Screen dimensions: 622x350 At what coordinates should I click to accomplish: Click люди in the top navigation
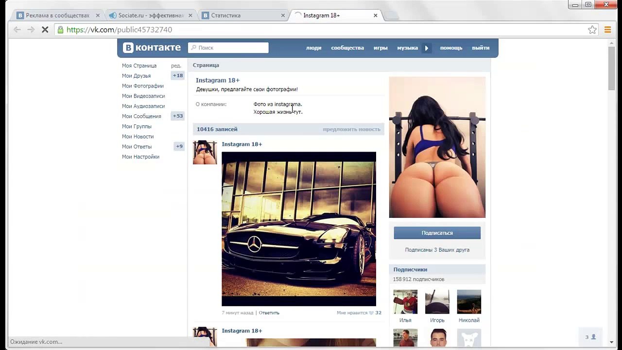314,48
